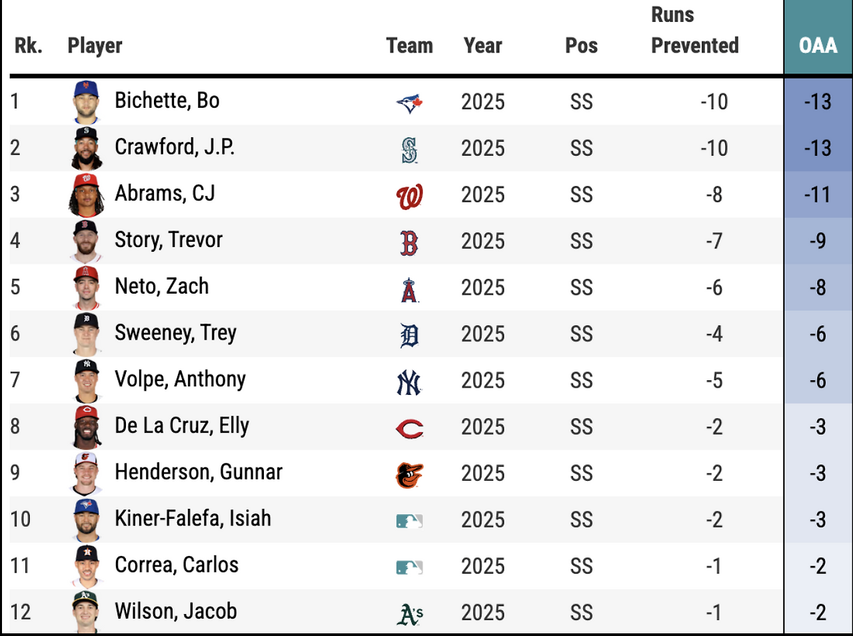Sort table by Player column header
853x636 pixels.
coord(95,45)
